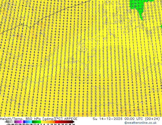Click the dark purple legend swatch near -42
This screenshot has height=125, width=162.
point(15,122)
